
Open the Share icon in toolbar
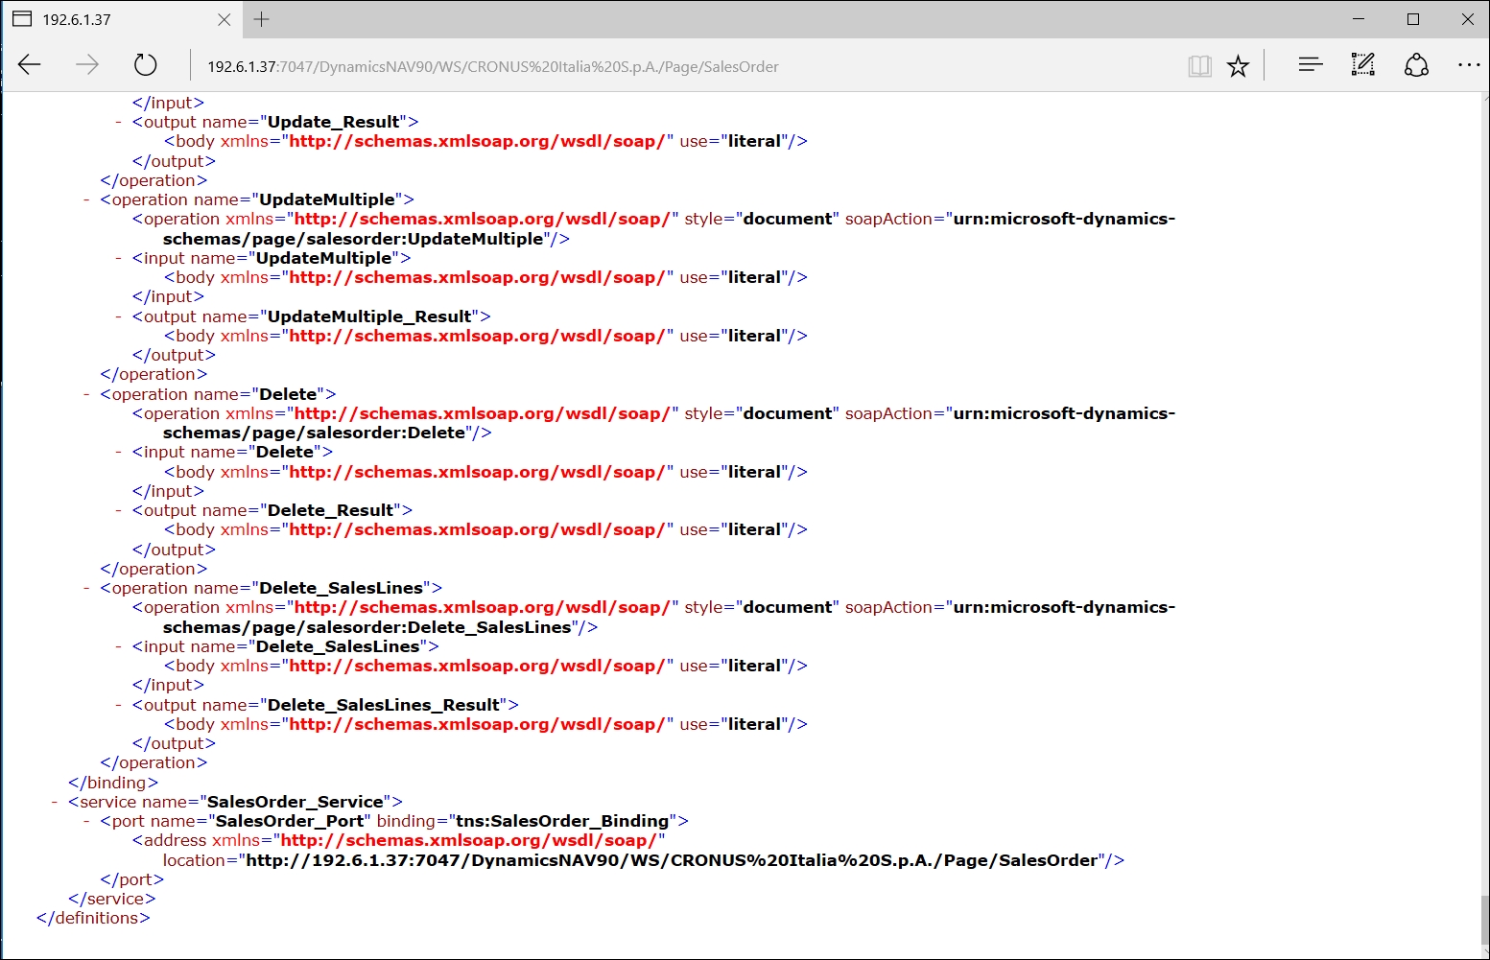[x=1417, y=65]
